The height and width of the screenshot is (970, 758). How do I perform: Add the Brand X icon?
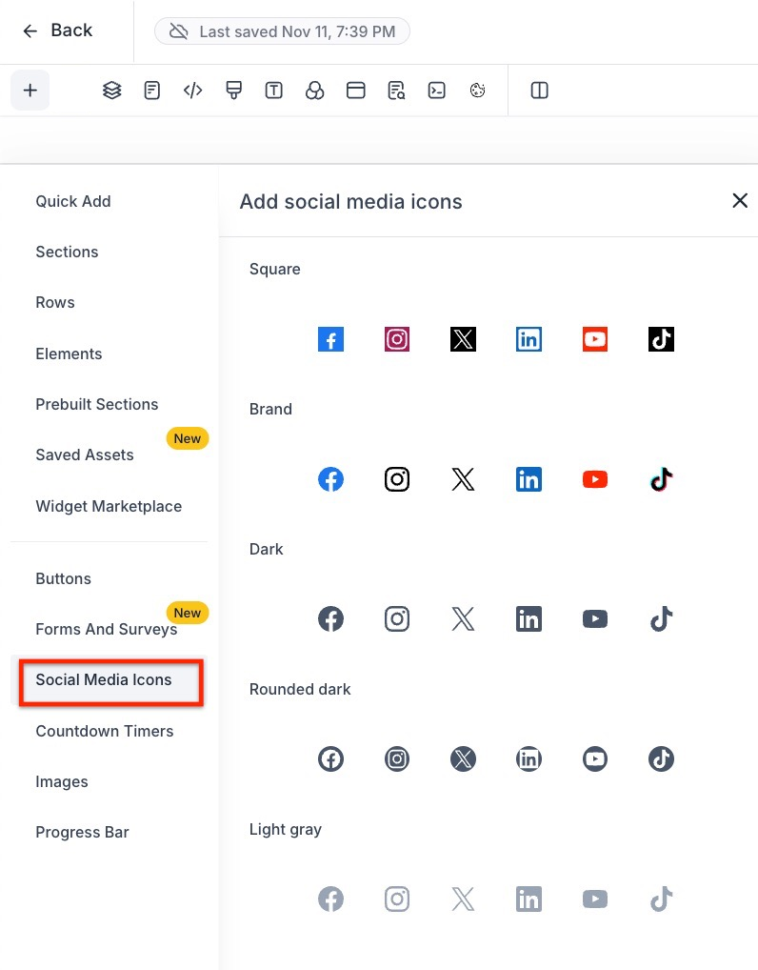coord(463,479)
